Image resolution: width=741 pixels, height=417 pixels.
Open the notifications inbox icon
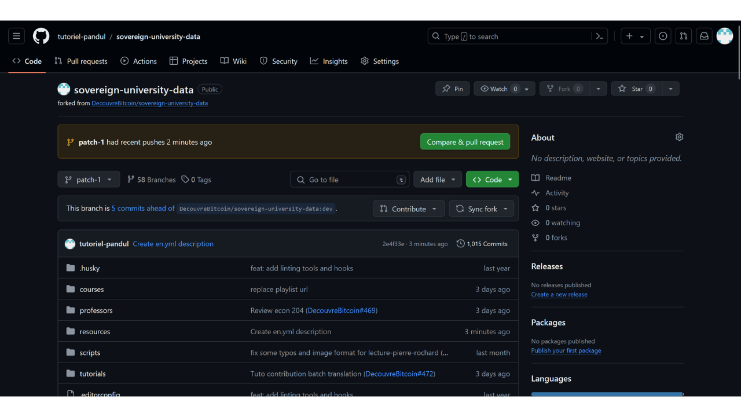pyautogui.click(x=704, y=36)
